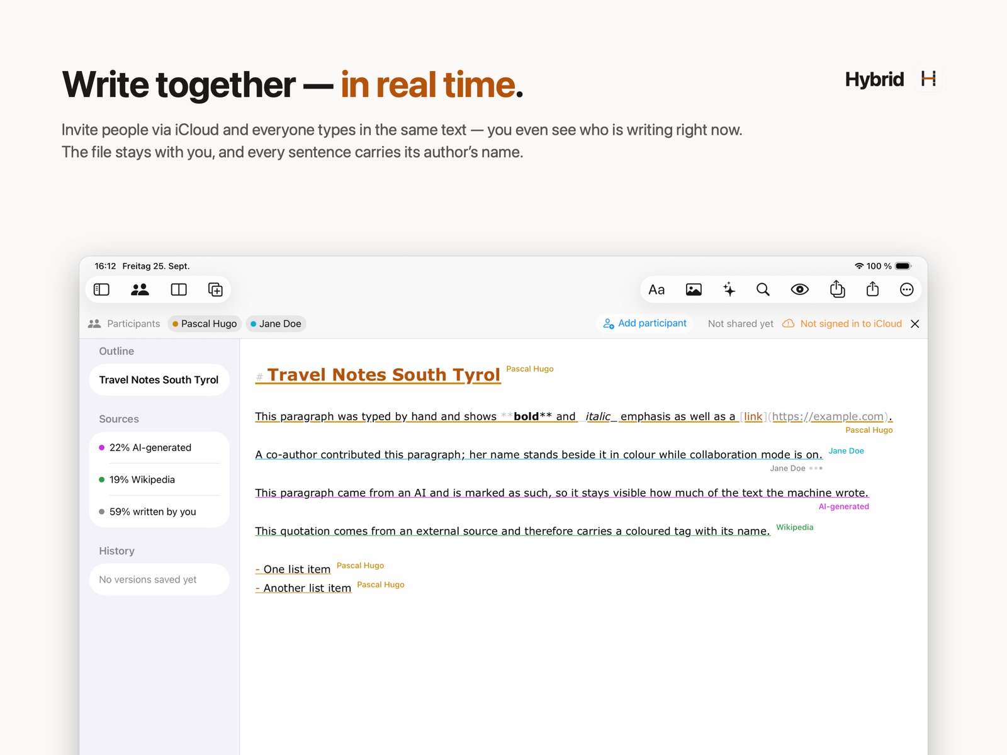1007x755 pixels.
Task: Toggle preview with the eye icon
Action: tap(800, 289)
